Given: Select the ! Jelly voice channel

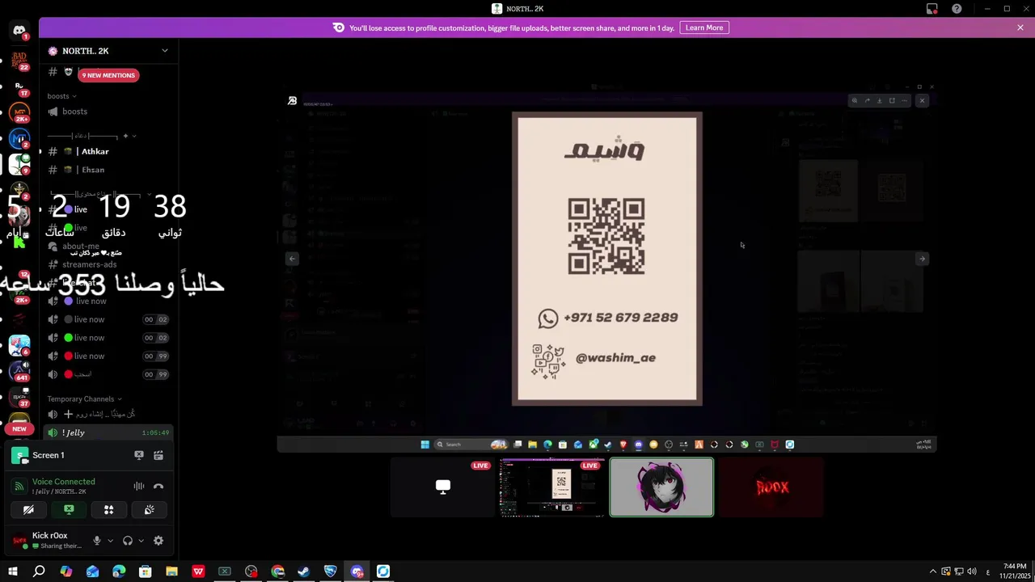Looking at the screenshot, I should tap(109, 432).
